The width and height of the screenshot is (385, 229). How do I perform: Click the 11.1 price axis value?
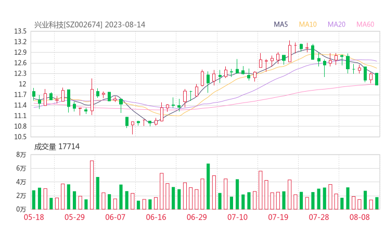20,116
